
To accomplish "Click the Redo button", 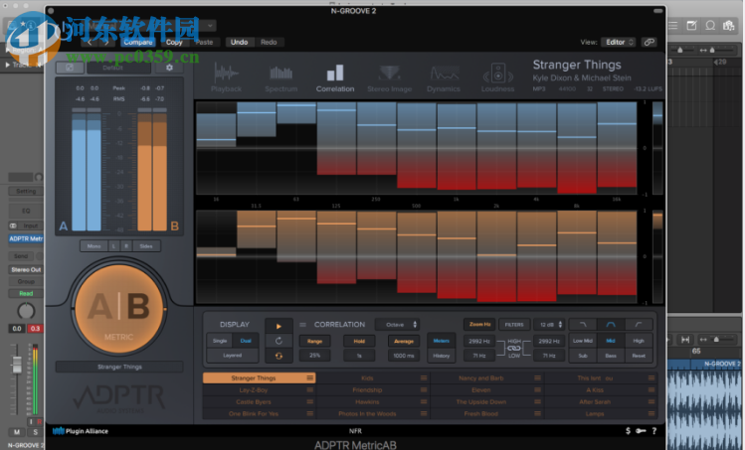I will coord(269,43).
